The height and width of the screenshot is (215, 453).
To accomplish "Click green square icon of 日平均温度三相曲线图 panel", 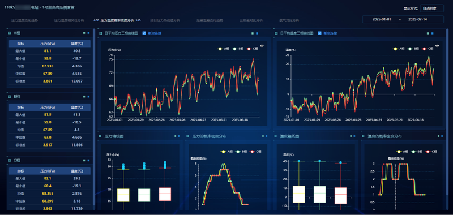I will tap(428, 33).
